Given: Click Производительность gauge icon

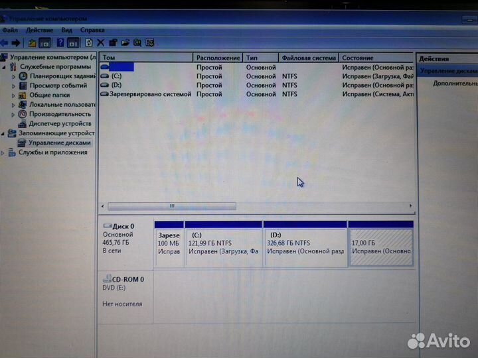Looking at the screenshot, I should tap(23, 114).
